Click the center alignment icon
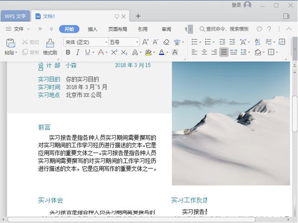 click(x=205, y=52)
